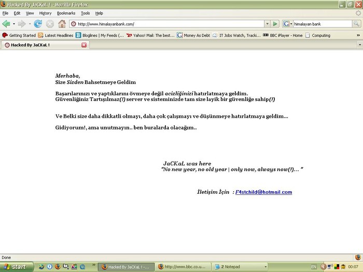Click the Stop loading button
The image size is (363, 272).
pyautogui.click(x=50, y=24)
